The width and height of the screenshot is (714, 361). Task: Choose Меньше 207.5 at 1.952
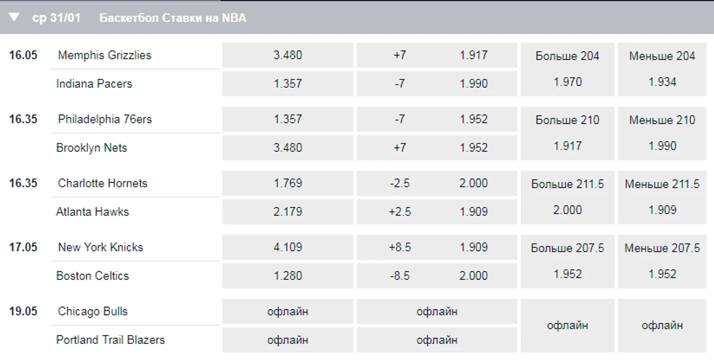662,261
